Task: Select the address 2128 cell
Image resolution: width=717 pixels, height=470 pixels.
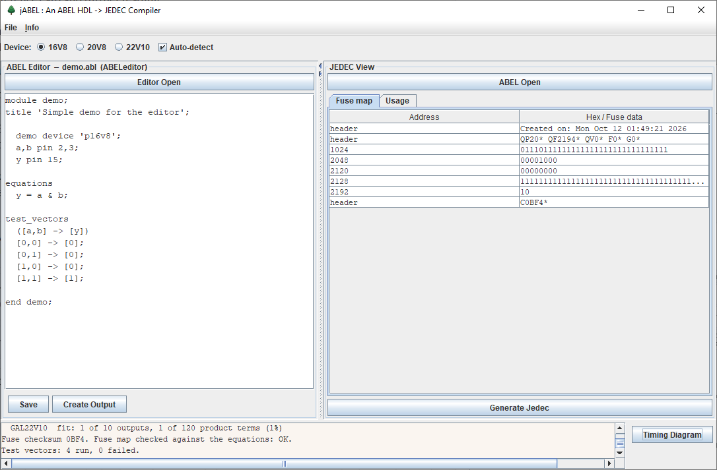Action: pos(424,181)
